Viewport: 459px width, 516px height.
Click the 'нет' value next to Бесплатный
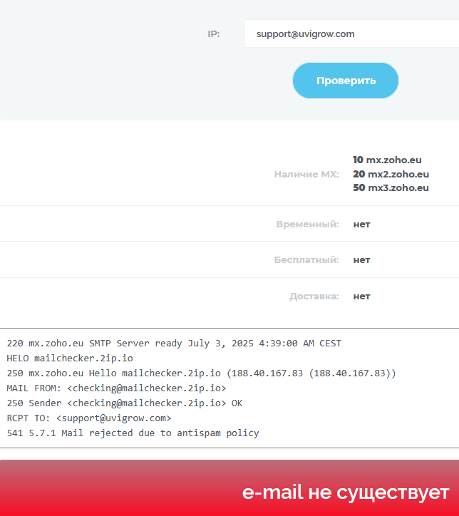pos(361,260)
